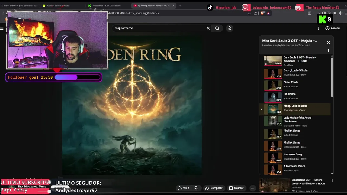347x195 pixels.
Task: Open the Brave Shields lion icon
Action: tap(262, 13)
